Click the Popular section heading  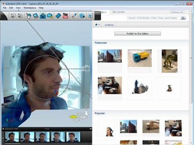pyautogui.click(x=100, y=113)
